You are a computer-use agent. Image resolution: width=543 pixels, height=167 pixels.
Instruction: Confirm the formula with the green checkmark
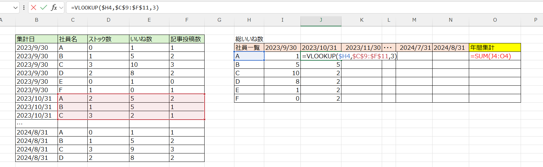point(43,7)
